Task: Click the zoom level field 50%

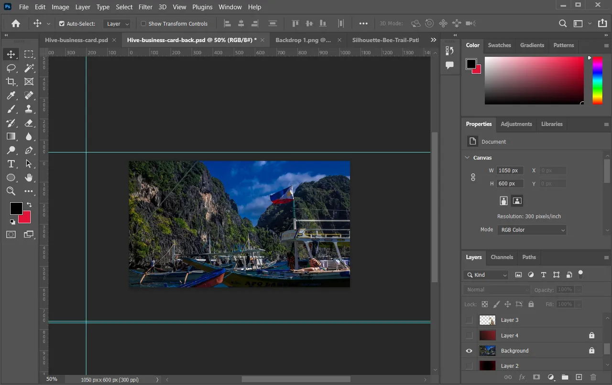Action: click(x=51, y=379)
